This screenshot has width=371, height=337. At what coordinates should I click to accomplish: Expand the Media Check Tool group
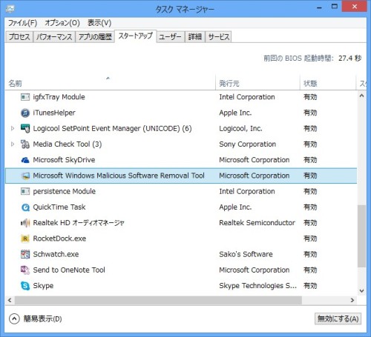coord(13,144)
